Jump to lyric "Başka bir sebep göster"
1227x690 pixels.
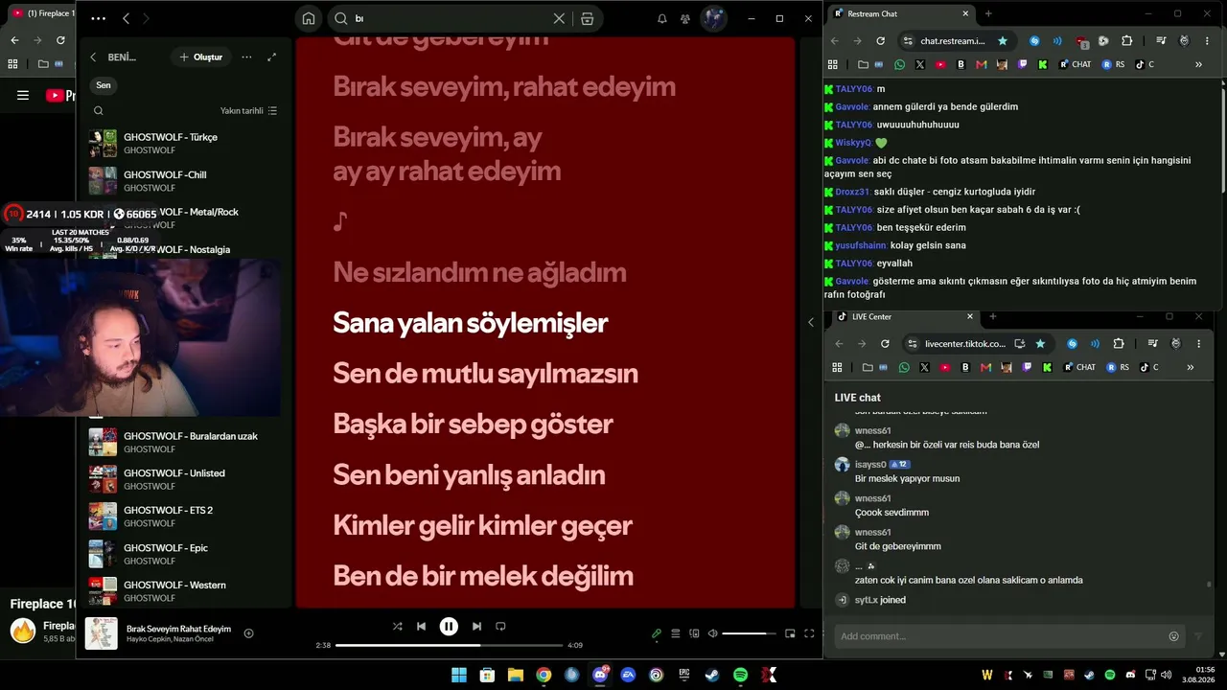coord(473,425)
